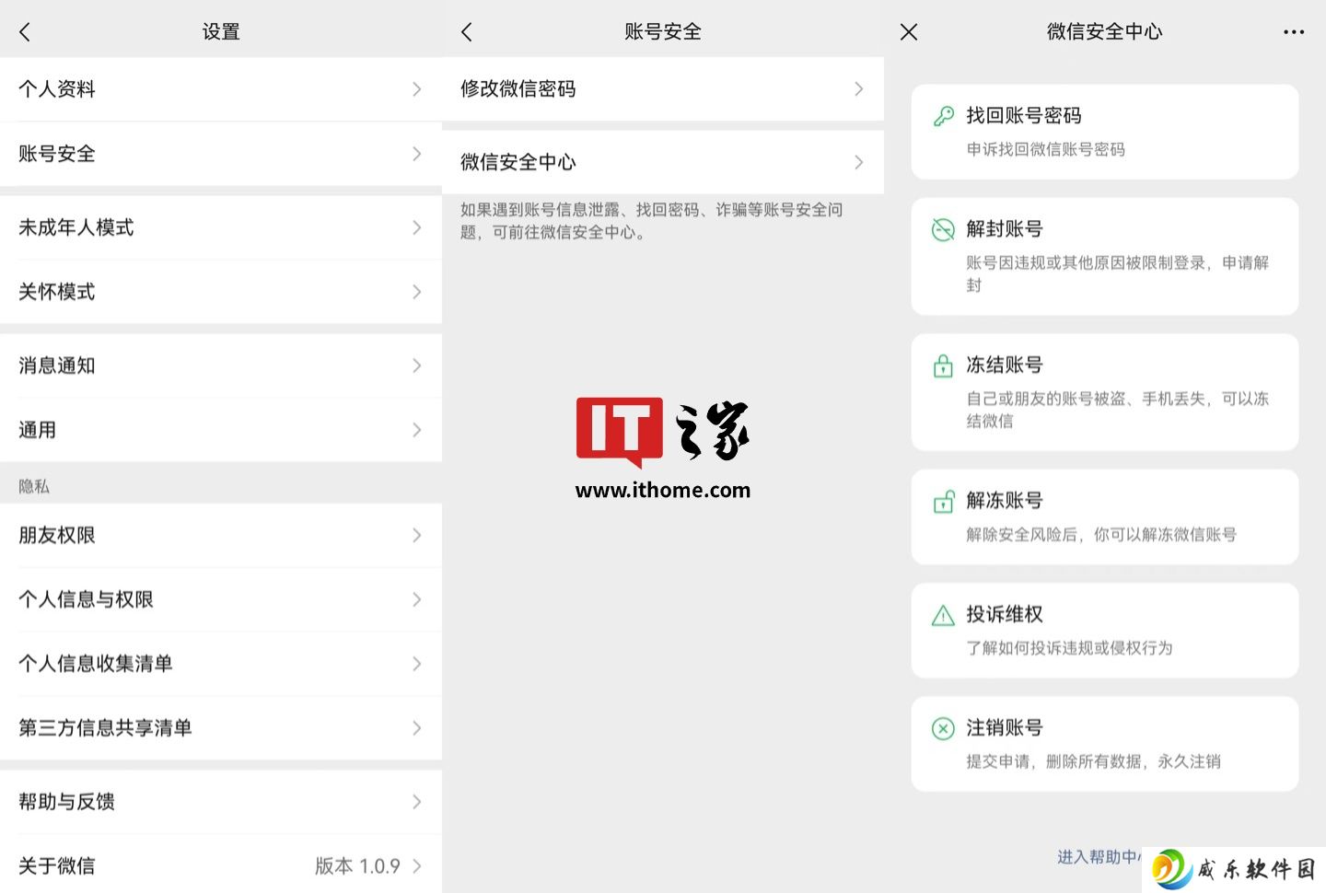
Task: Select 修改微信密码
Action: pyautogui.click(x=663, y=89)
